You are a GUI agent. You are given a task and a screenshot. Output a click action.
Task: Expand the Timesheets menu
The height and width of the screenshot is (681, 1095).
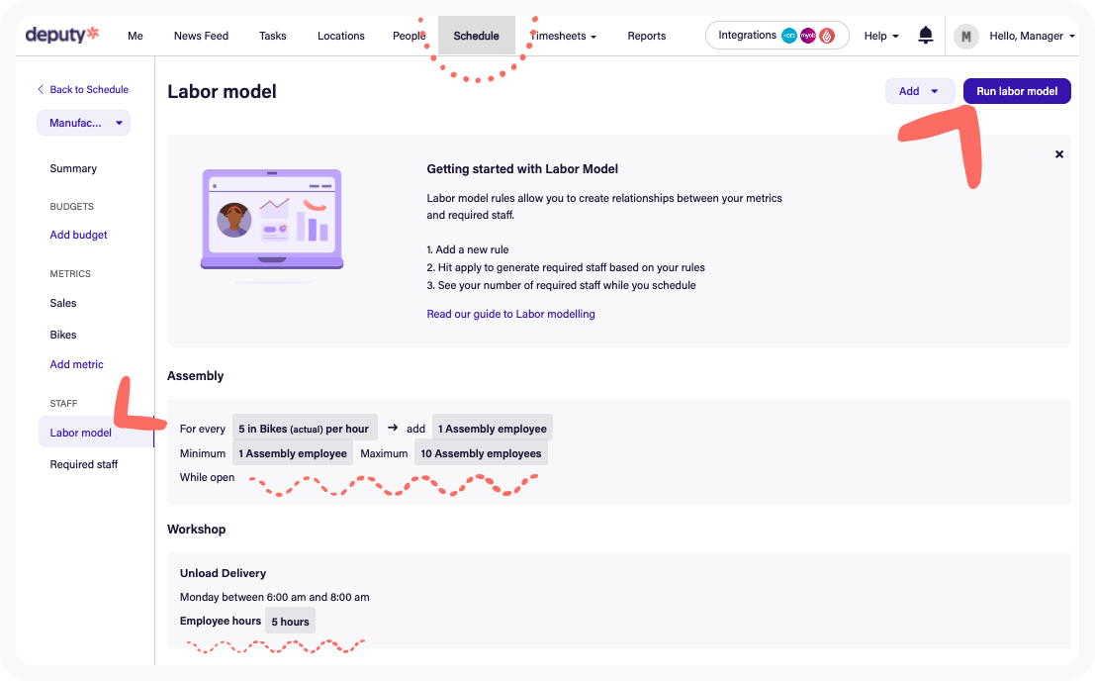(x=566, y=37)
